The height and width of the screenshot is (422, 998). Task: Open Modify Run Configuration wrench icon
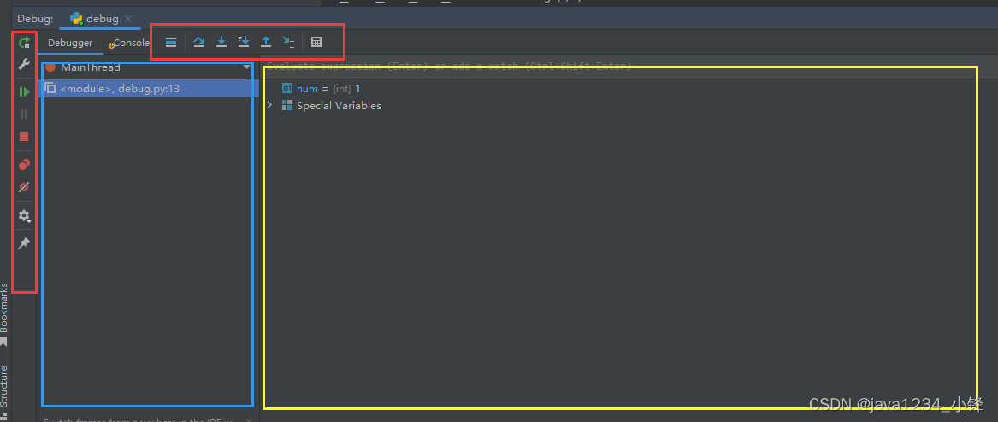click(x=24, y=64)
